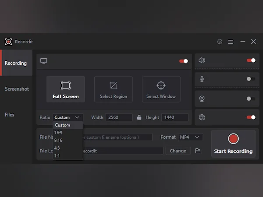This screenshot has width=263, height=197.
Task: Click the Recordit logo icon
Action: click(x=8, y=42)
